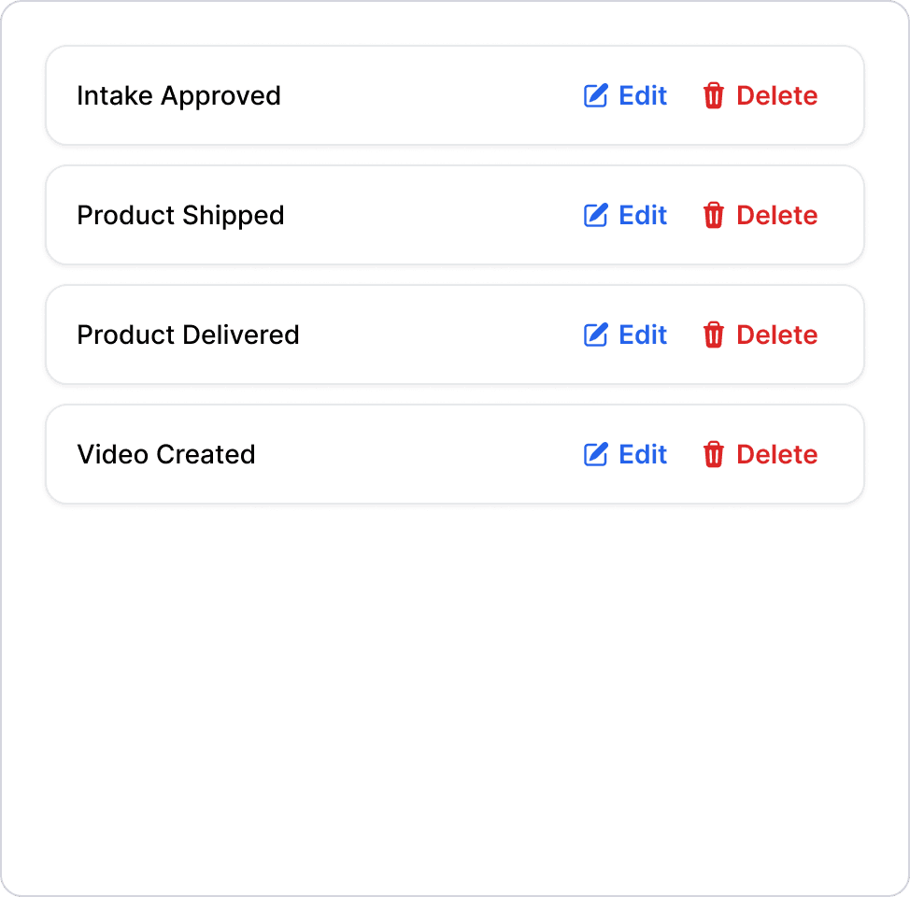This screenshot has width=910, height=897.
Task: Select the Video Created label
Action: coord(166,454)
